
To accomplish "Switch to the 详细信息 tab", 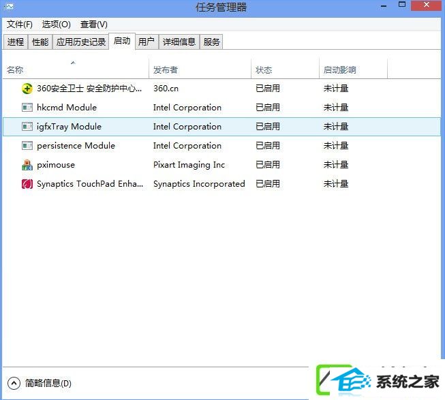I will 179,42.
